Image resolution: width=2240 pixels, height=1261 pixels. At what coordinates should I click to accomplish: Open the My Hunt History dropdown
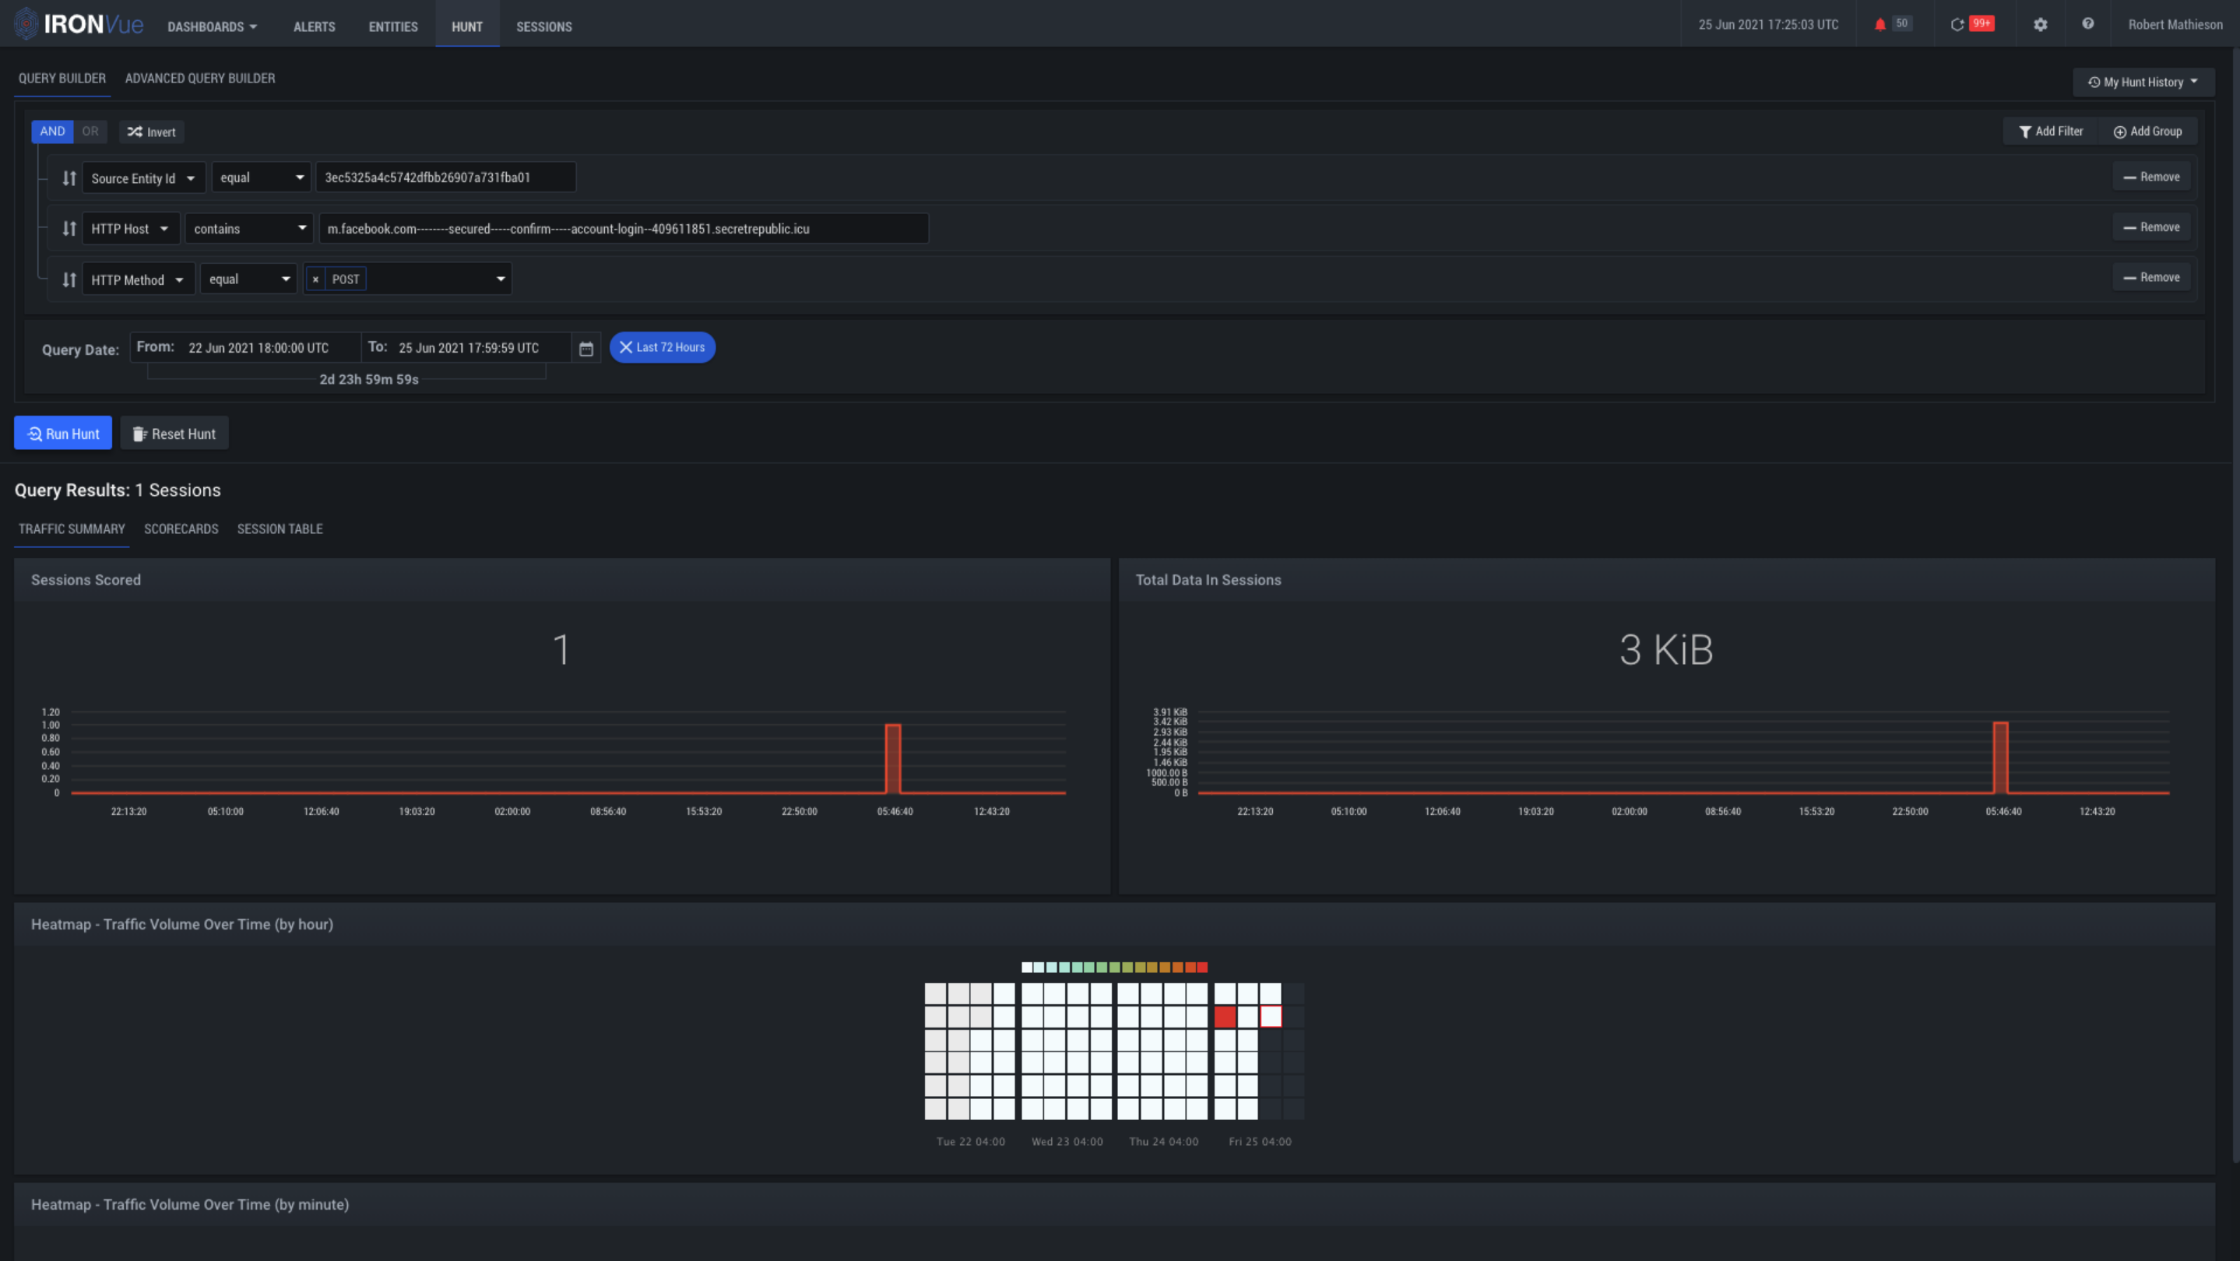(2143, 83)
